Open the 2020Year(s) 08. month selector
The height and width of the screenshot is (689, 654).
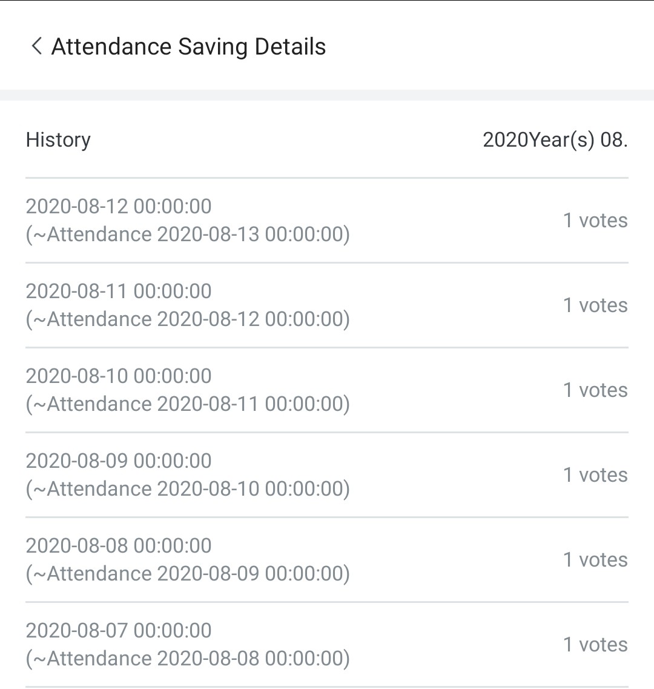click(x=555, y=140)
